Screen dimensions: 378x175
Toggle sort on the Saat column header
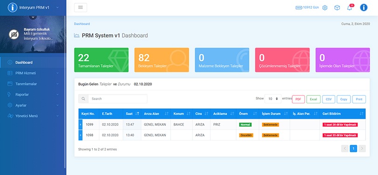132,114
